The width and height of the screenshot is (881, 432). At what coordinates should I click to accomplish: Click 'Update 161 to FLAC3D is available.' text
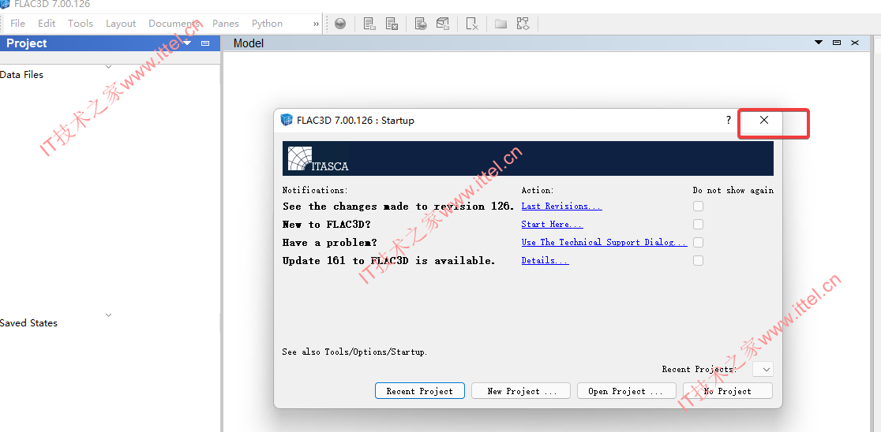389,260
